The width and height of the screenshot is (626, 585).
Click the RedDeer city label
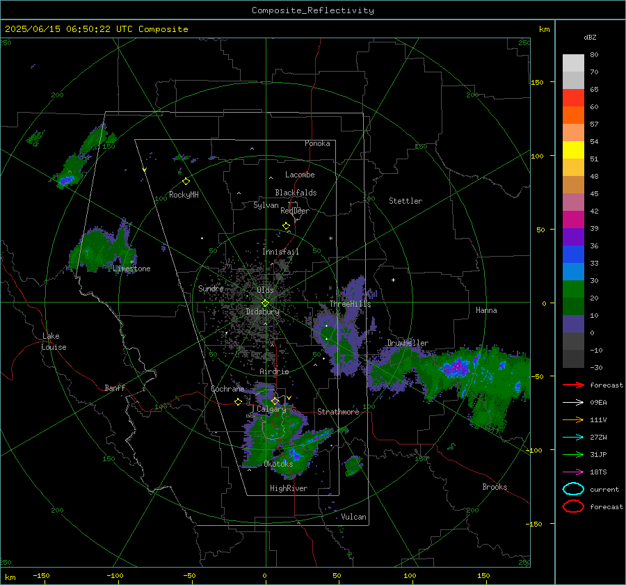tap(295, 211)
